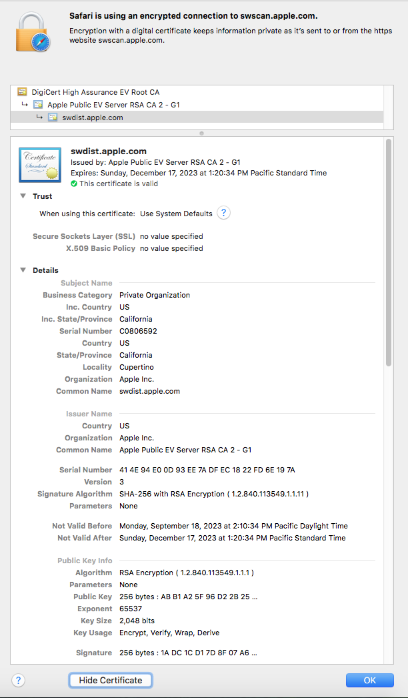
Task: Click Issuer Common Name Apple Public EV Server value
Action: [185, 450]
